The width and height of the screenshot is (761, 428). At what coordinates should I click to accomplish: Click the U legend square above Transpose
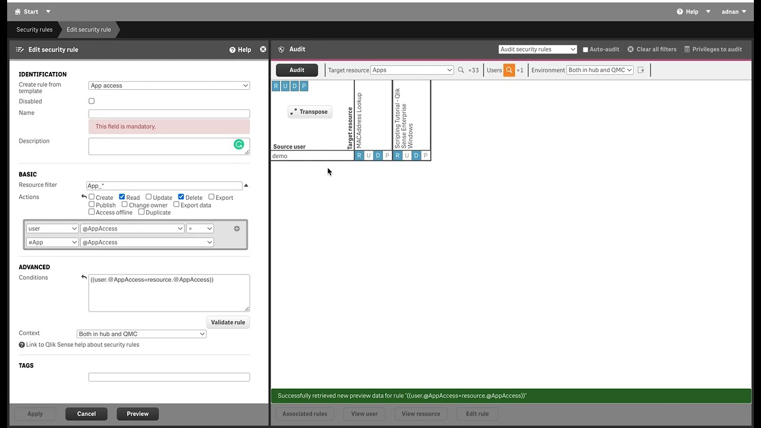point(285,86)
